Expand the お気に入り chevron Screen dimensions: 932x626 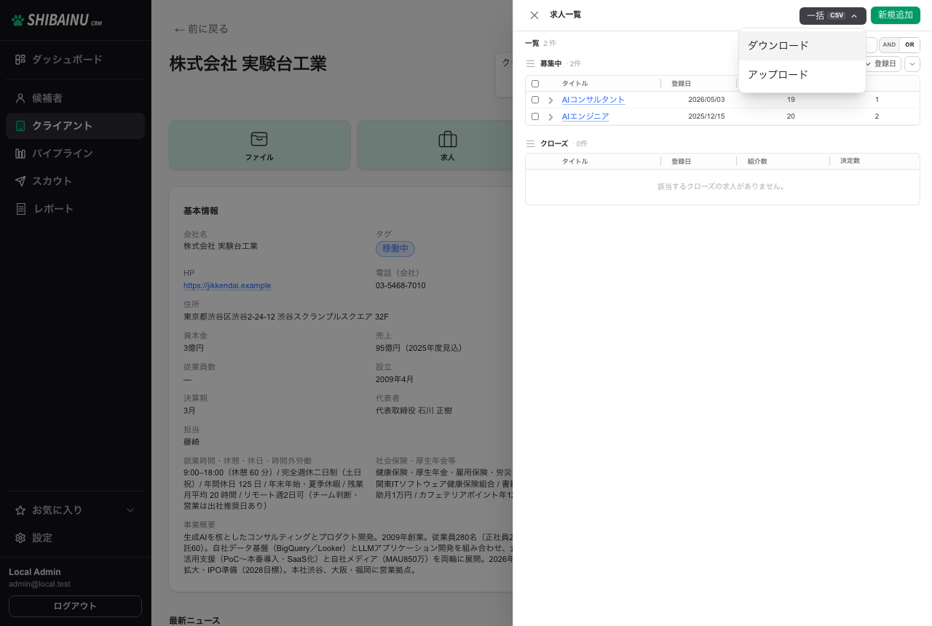pyautogui.click(x=130, y=510)
